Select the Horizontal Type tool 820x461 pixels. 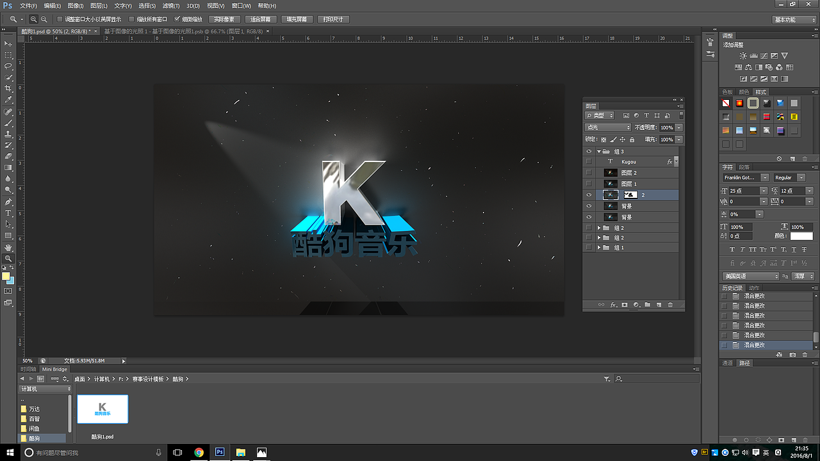click(x=9, y=213)
